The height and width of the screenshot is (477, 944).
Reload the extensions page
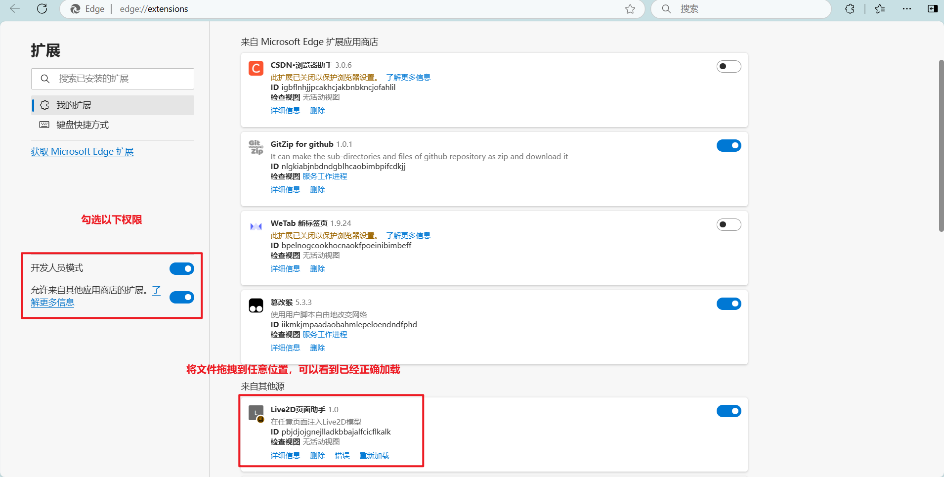pos(42,8)
